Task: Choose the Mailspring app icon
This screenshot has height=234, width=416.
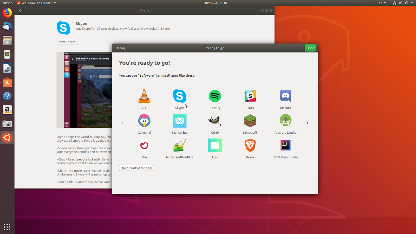Action: [x=180, y=121]
